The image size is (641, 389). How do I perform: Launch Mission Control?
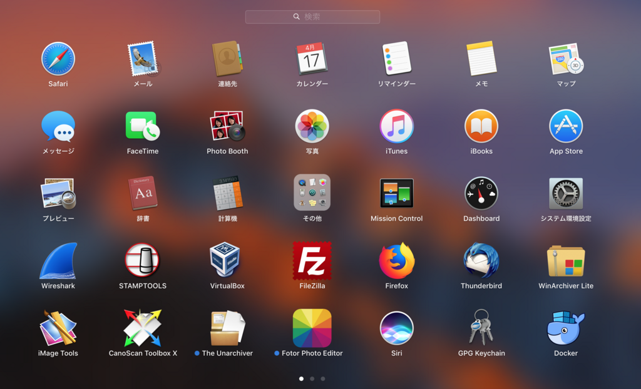396,194
